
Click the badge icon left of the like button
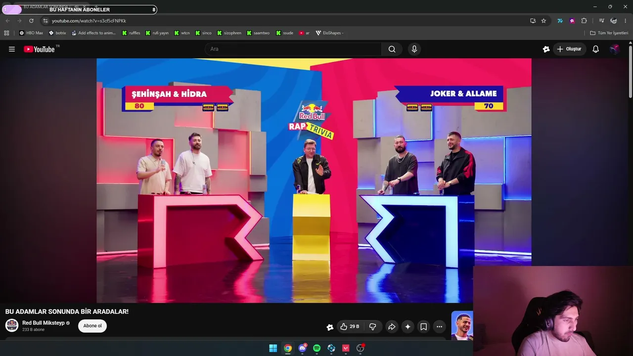click(330, 327)
